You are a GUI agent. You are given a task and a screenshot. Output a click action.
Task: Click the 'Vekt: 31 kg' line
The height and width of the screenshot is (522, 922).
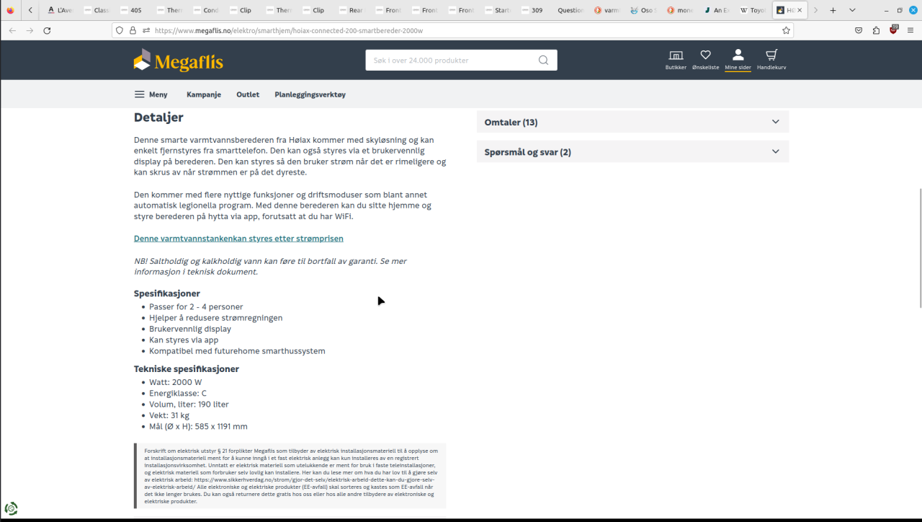[169, 415]
